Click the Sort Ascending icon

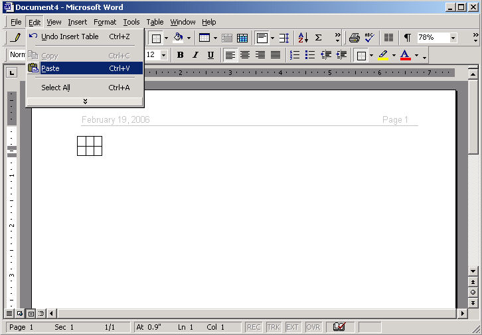click(x=303, y=38)
